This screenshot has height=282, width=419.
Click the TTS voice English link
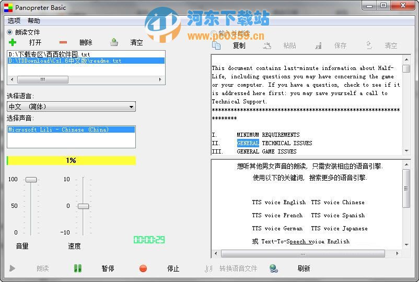(278, 202)
